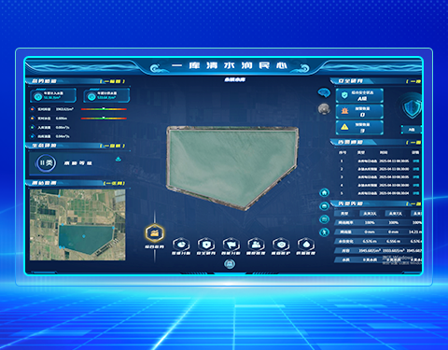This screenshot has width=448, height=350.
Task: Click the yellow bracket link in alert table panel header
Action: pyautogui.click(x=413, y=142)
